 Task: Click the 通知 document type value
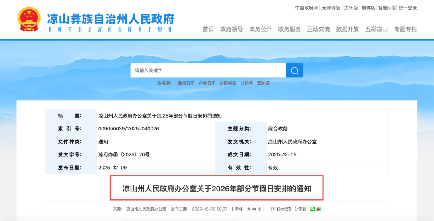[x=103, y=142]
